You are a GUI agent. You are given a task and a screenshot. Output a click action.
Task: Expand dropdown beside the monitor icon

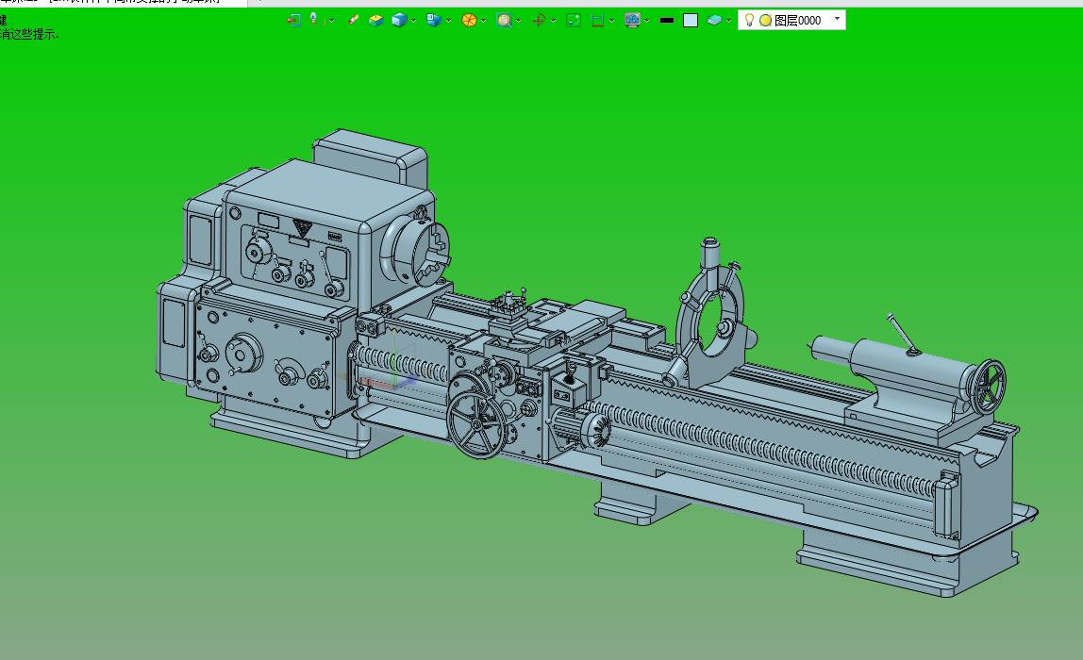coord(646,21)
